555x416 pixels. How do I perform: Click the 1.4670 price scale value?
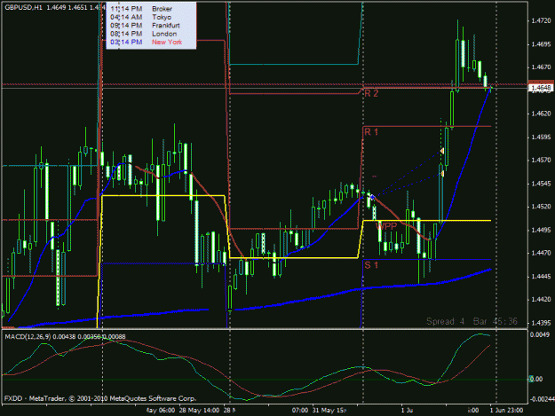(541, 67)
